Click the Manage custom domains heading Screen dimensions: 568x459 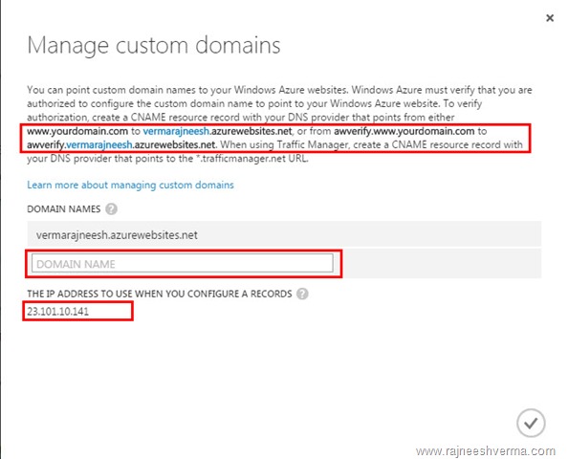click(154, 45)
